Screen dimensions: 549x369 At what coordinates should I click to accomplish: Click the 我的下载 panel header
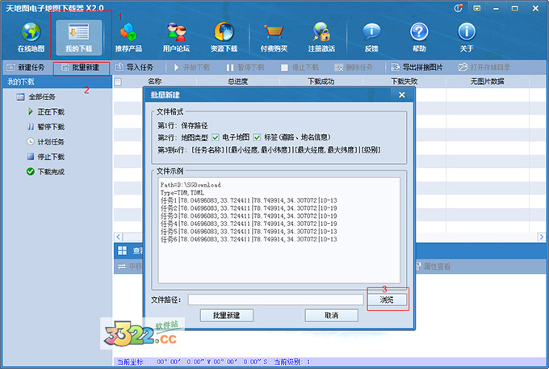(57, 82)
